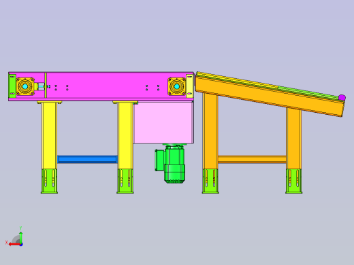Image resolution: width=354 pixels, height=265 pixels.
Task: Click the left yellow bearing housing
Action: 25,86
